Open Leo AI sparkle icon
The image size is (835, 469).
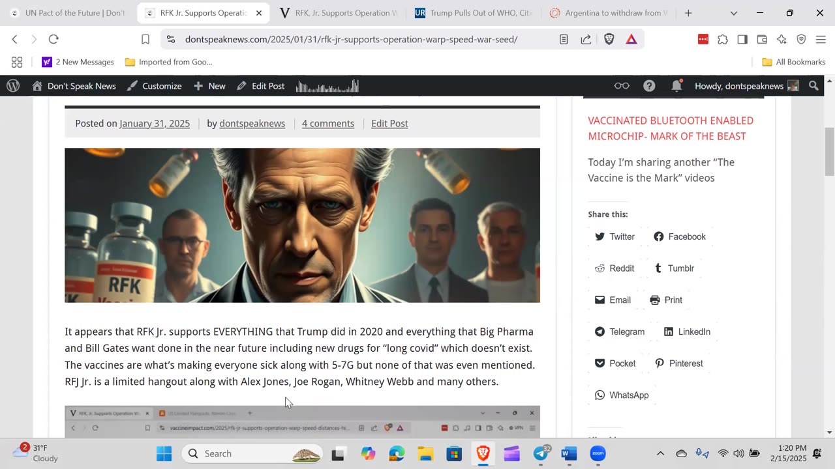[782, 39]
